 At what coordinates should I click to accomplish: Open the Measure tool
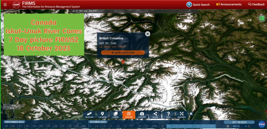tap(89, 115)
